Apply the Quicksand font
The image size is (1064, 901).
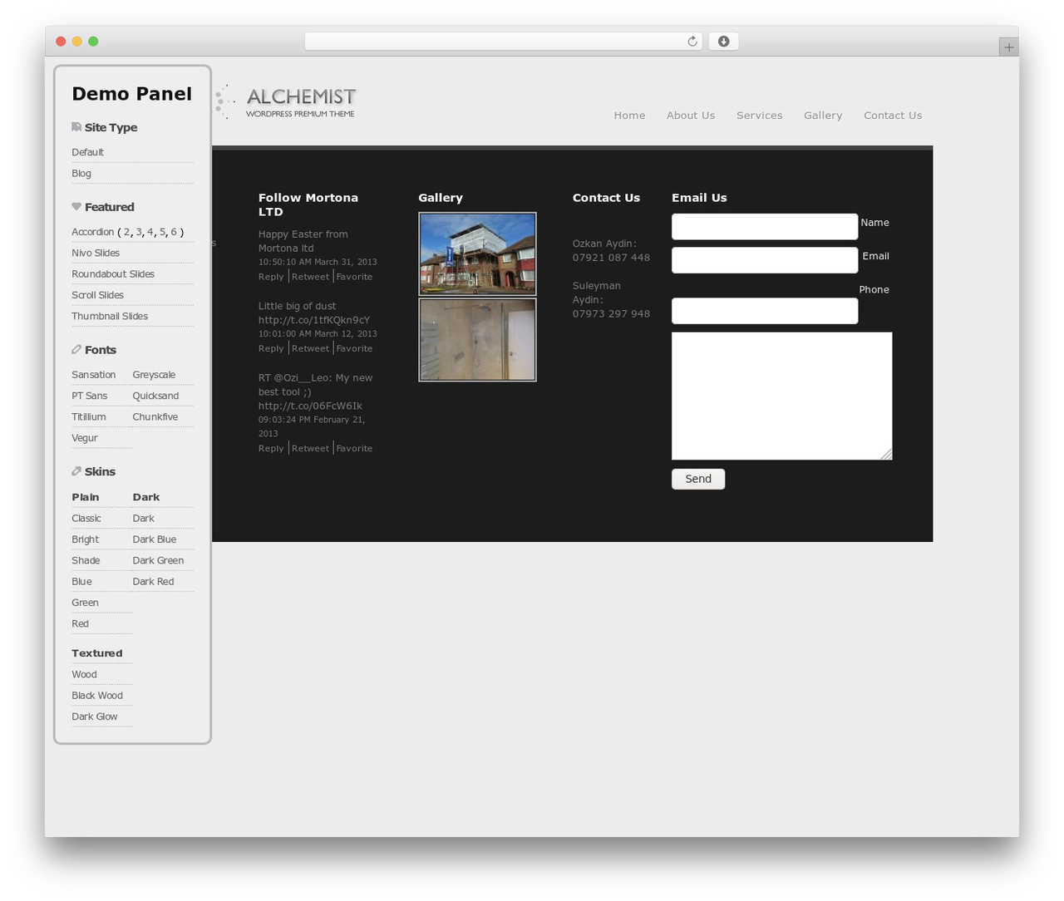pyautogui.click(x=155, y=396)
